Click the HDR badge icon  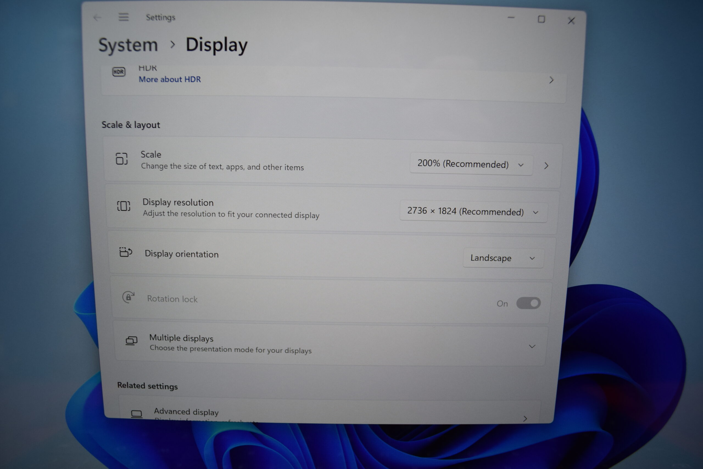point(119,72)
